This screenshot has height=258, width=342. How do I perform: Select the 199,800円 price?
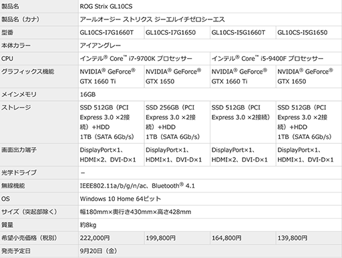point(160,238)
